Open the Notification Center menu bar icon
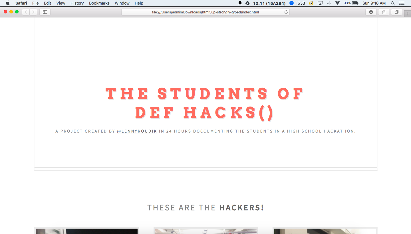Image resolution: width=411 pixels, height=234 pixels. pos(402,3)
